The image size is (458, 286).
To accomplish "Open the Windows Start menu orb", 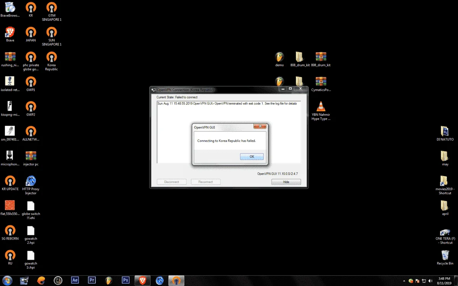I will click(8, 280).
